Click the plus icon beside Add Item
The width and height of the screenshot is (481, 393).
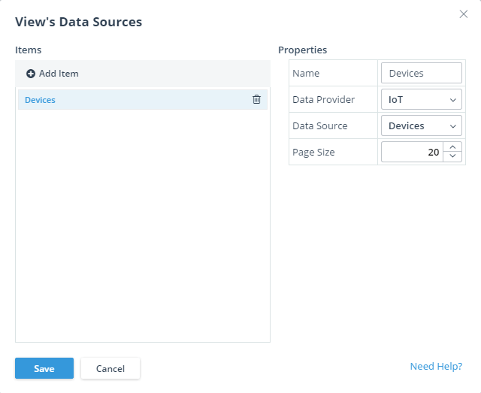(31, 74)
